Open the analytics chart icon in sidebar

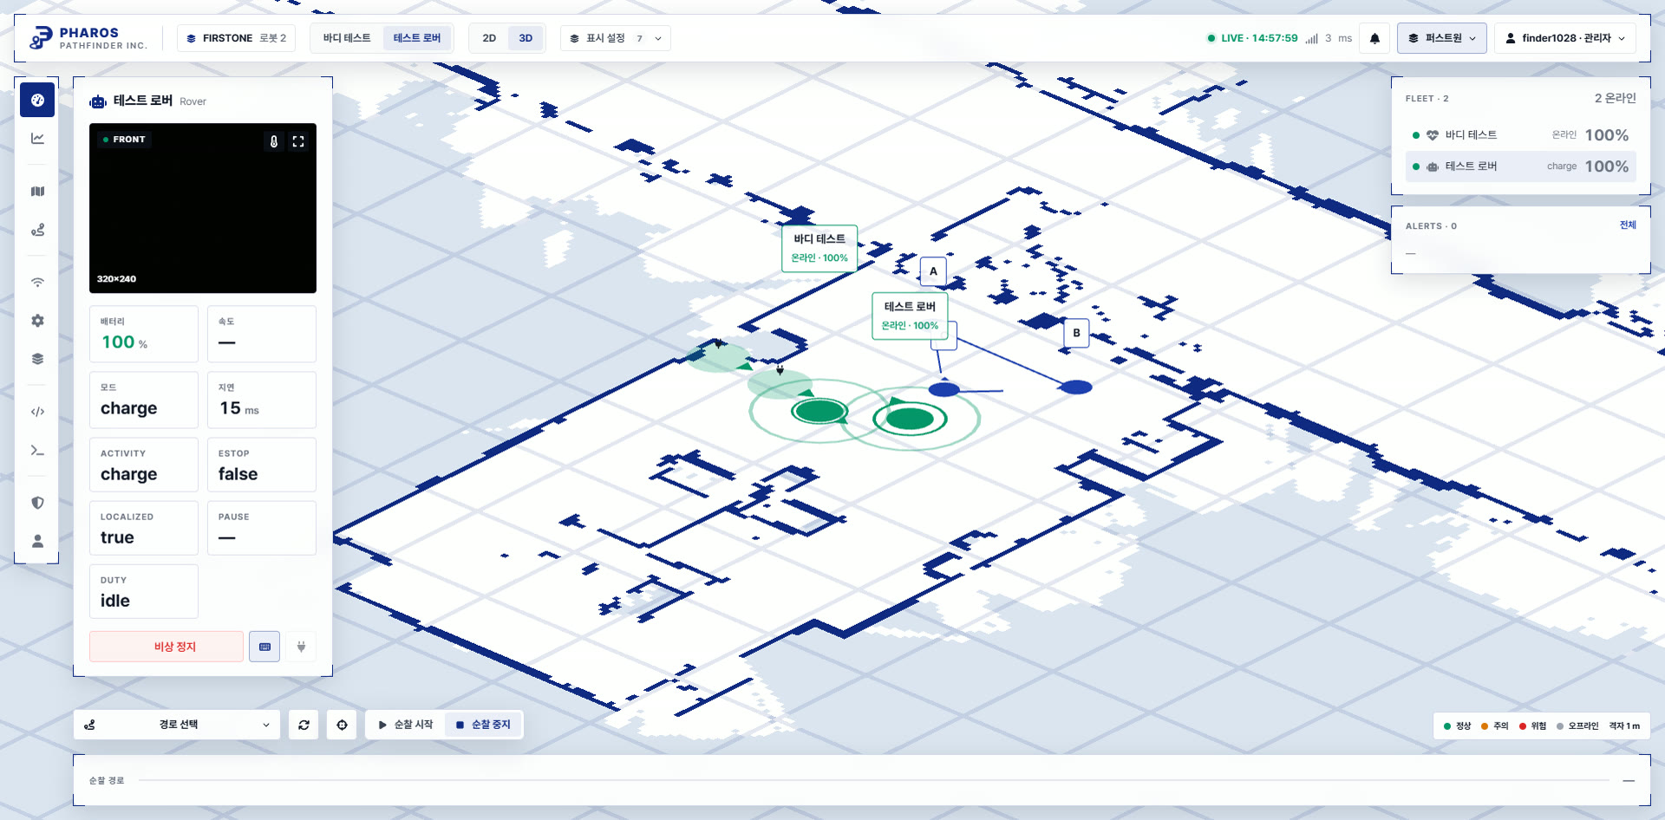[x=37, y=139]
